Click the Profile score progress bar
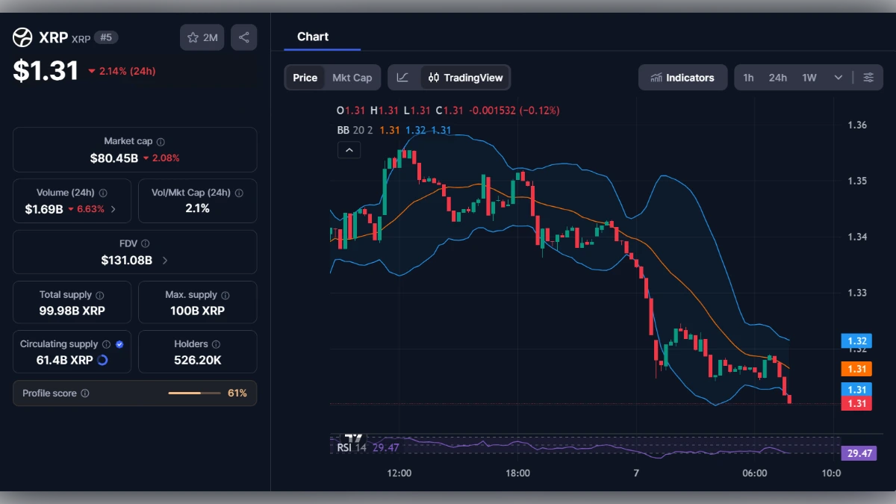This screenshot has height=504, width=896. 194,393
